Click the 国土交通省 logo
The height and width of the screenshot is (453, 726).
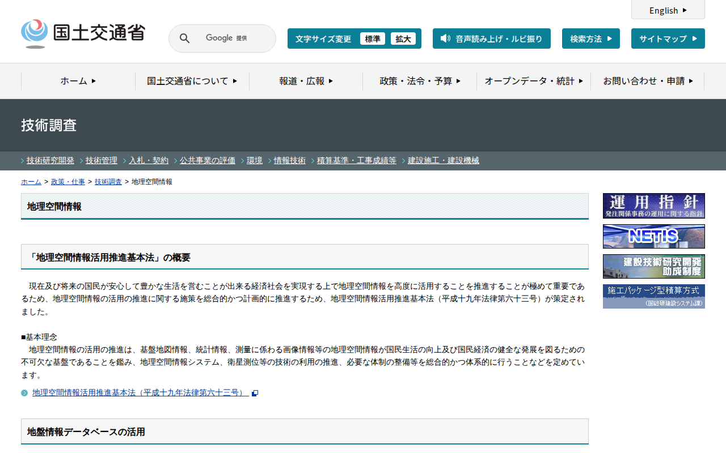[83, 33]
